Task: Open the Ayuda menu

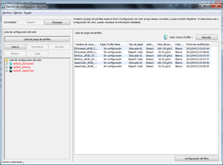Action: (28, 13)
